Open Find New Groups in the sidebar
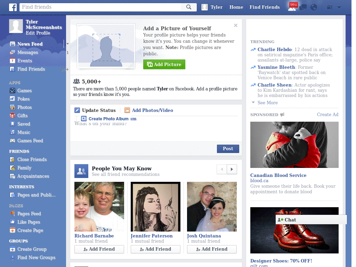 (x=36, y=258)
